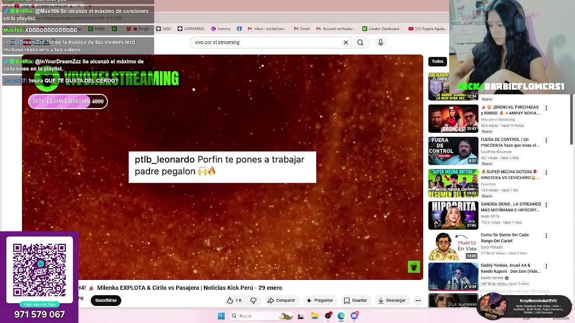This screenshot has width=575, height=323.
Task: Open the Inbox - barbieflow bookmark
Action: [x=266, y=29]
